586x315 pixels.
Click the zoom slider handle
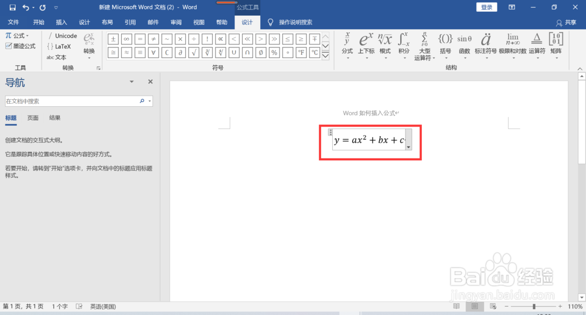534,306
